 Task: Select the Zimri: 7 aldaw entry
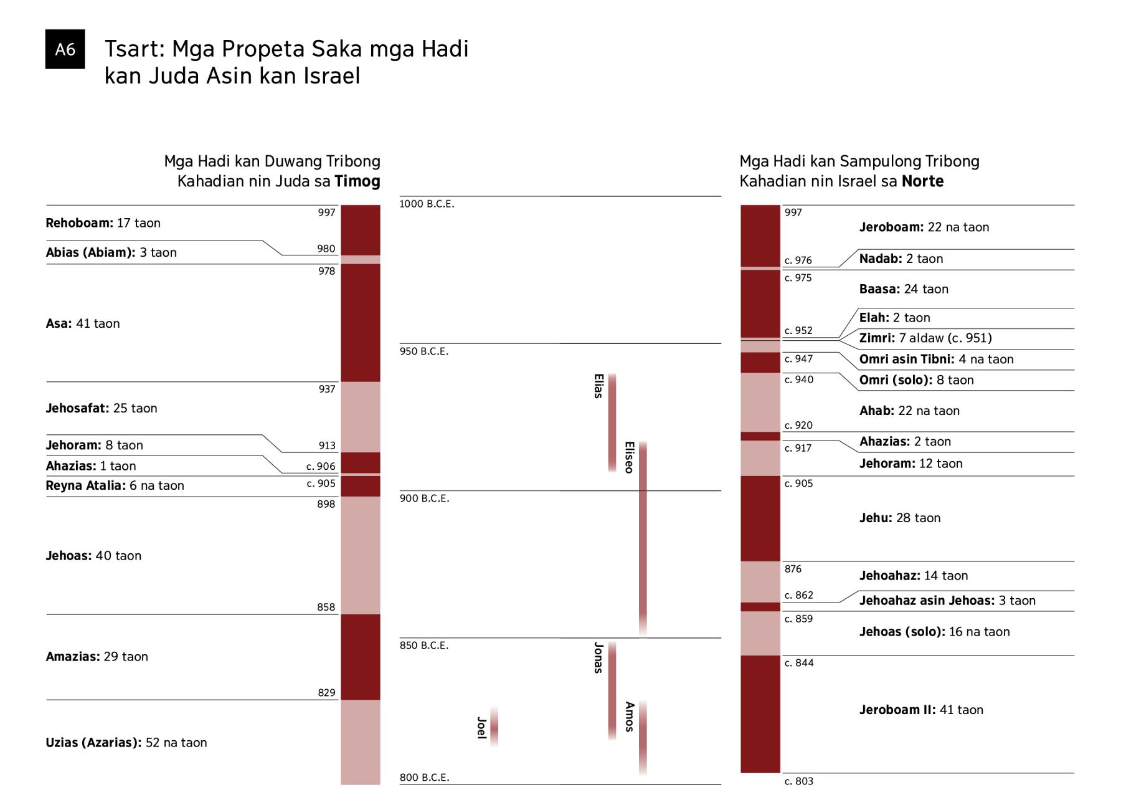925,338
